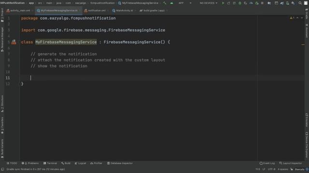The image size is (309, 173).
Task: Click the gutter icon on class line
Action: click(14, 42)
